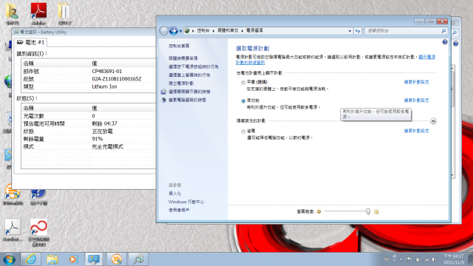Viewport: 473px width, 266px height.
Task: Click the 控制台 breadcrumb segment
Action: (x=203, y=30)
